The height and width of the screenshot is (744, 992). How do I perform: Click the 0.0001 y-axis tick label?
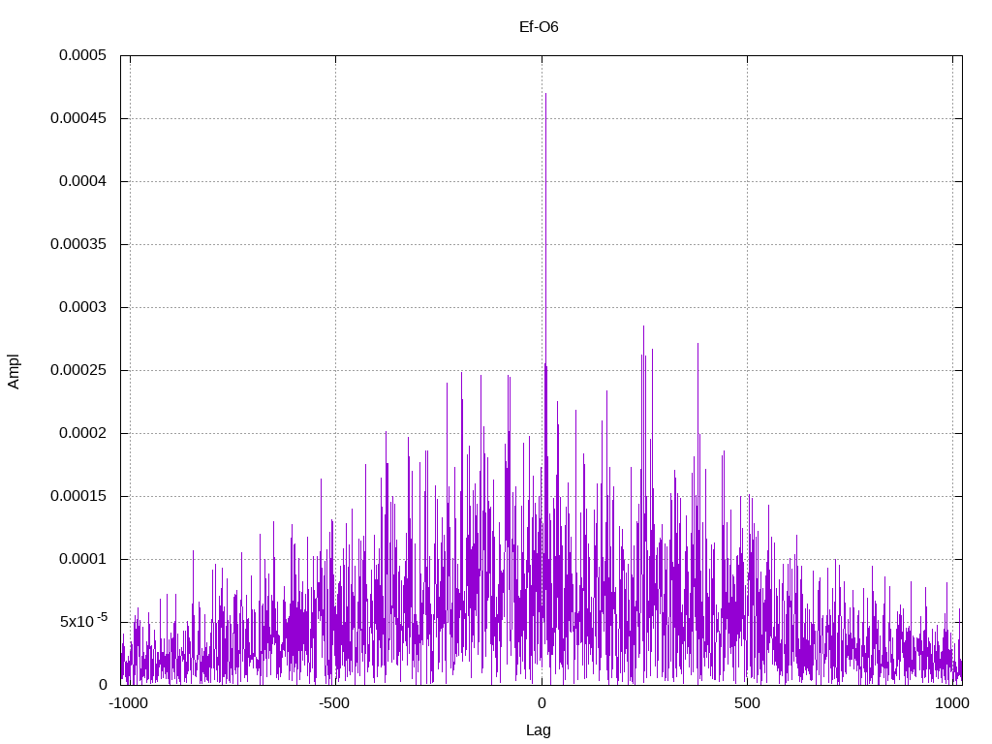[x=83, y=559]
